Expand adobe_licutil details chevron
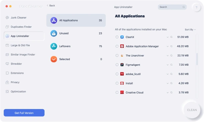204x122 pixels. point(168,74)
